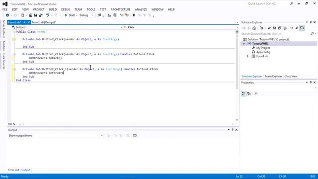This screenshot has height=179, width=318.
Task: Open the Start button dropdown arrow
Action: point(77,15)
